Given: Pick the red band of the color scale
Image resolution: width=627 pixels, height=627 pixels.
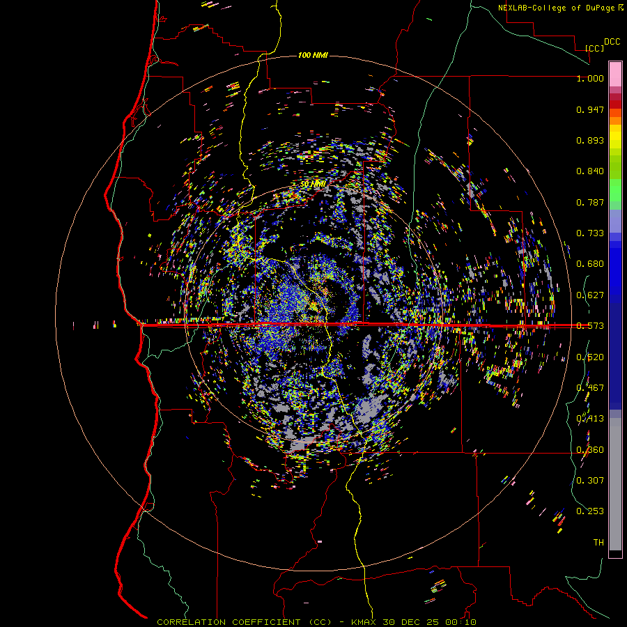Looking at the screenshot, I should (x=615, y=104).
